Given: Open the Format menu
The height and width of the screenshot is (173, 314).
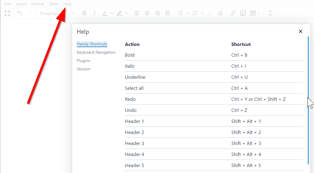Looking at the screenshot, I should (x=38, y=4).
